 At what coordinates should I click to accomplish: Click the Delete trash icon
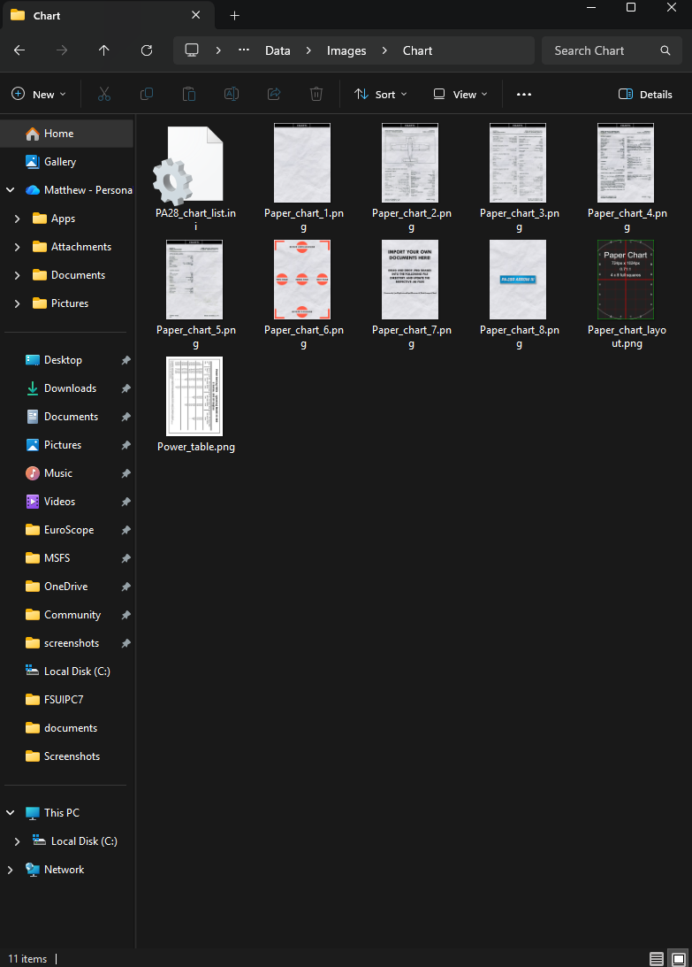pyautogui.click(x=316, y=95)
